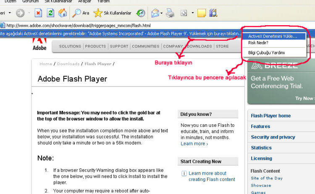Click the Mail envelope icon

click(x=155, y=13)
